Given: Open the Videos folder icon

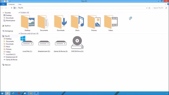Looking at the screenshot, I should pos(111,22).
